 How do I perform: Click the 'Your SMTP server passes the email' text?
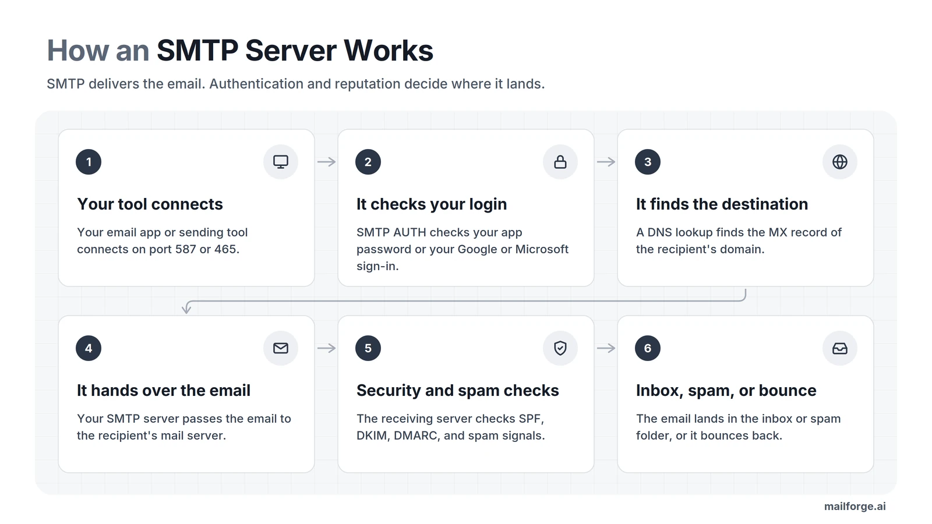coord(184,427)
